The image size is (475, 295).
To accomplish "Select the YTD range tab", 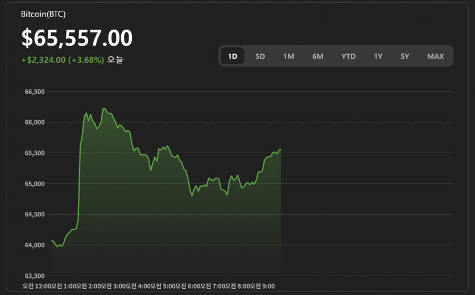I will (348, 56).
